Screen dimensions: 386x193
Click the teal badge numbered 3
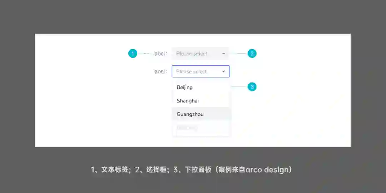252,86
